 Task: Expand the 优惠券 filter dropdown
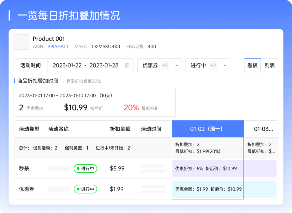coord(177,65)
